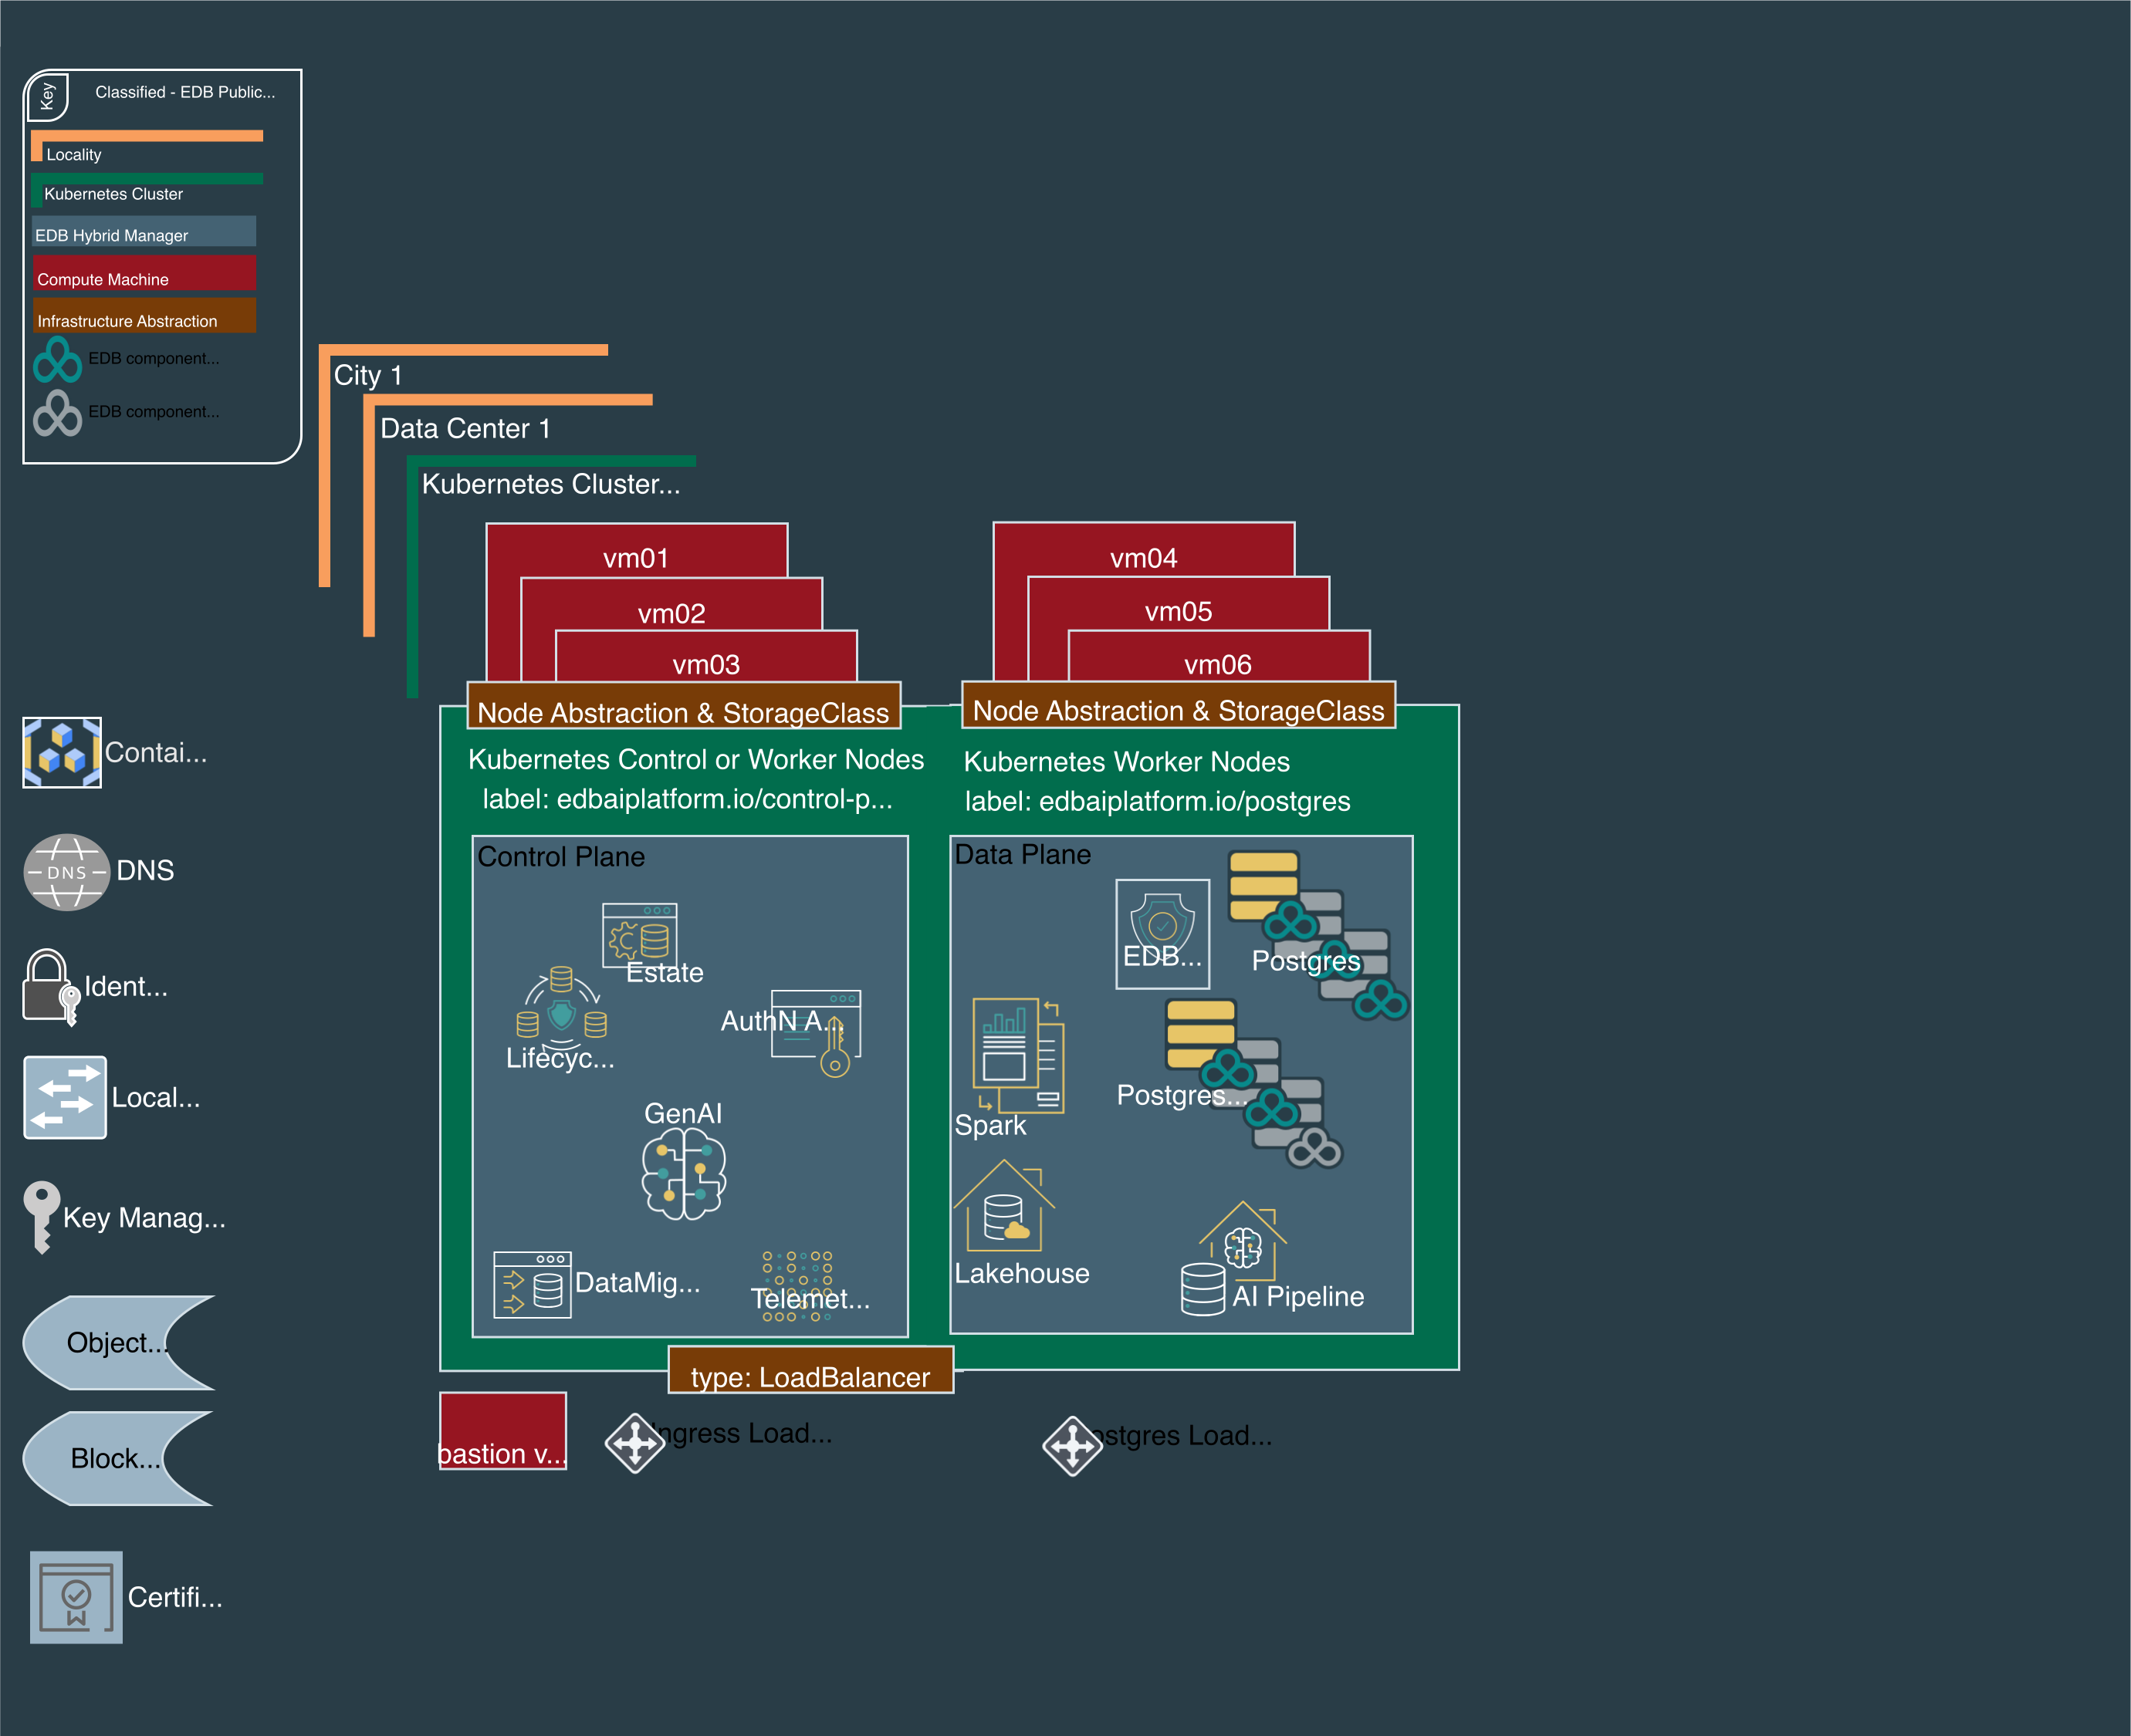Click the Control Plane title text
The width and height of the screenshot is (2131, 1736).
point(561,856)
